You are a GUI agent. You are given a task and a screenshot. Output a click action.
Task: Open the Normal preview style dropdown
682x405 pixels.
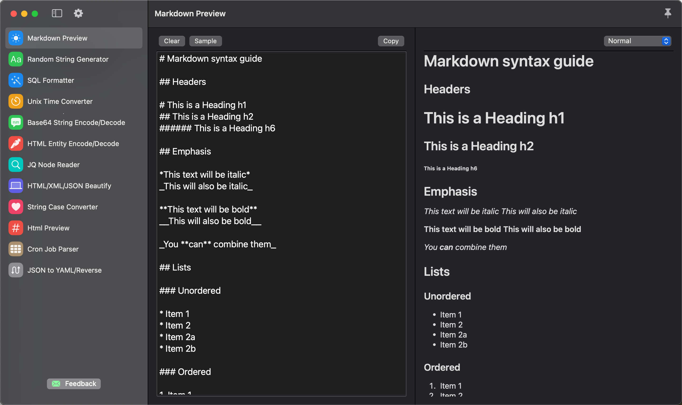click(x=637, y=41)
